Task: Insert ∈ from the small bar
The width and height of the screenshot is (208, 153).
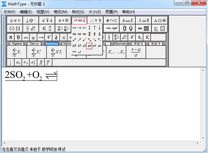Action: point(33,37)
